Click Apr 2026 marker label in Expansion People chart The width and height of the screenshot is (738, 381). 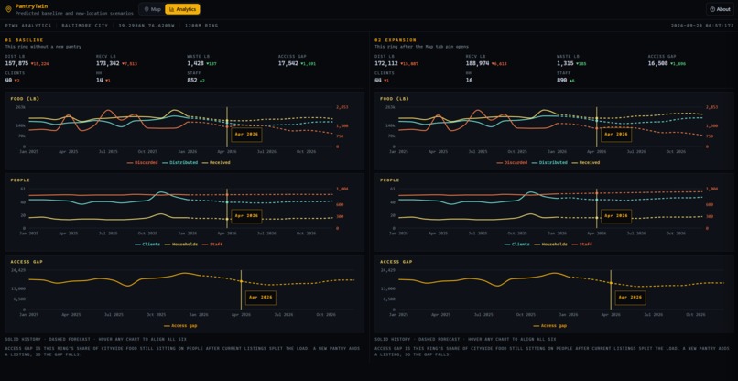(x=616, y=216)
